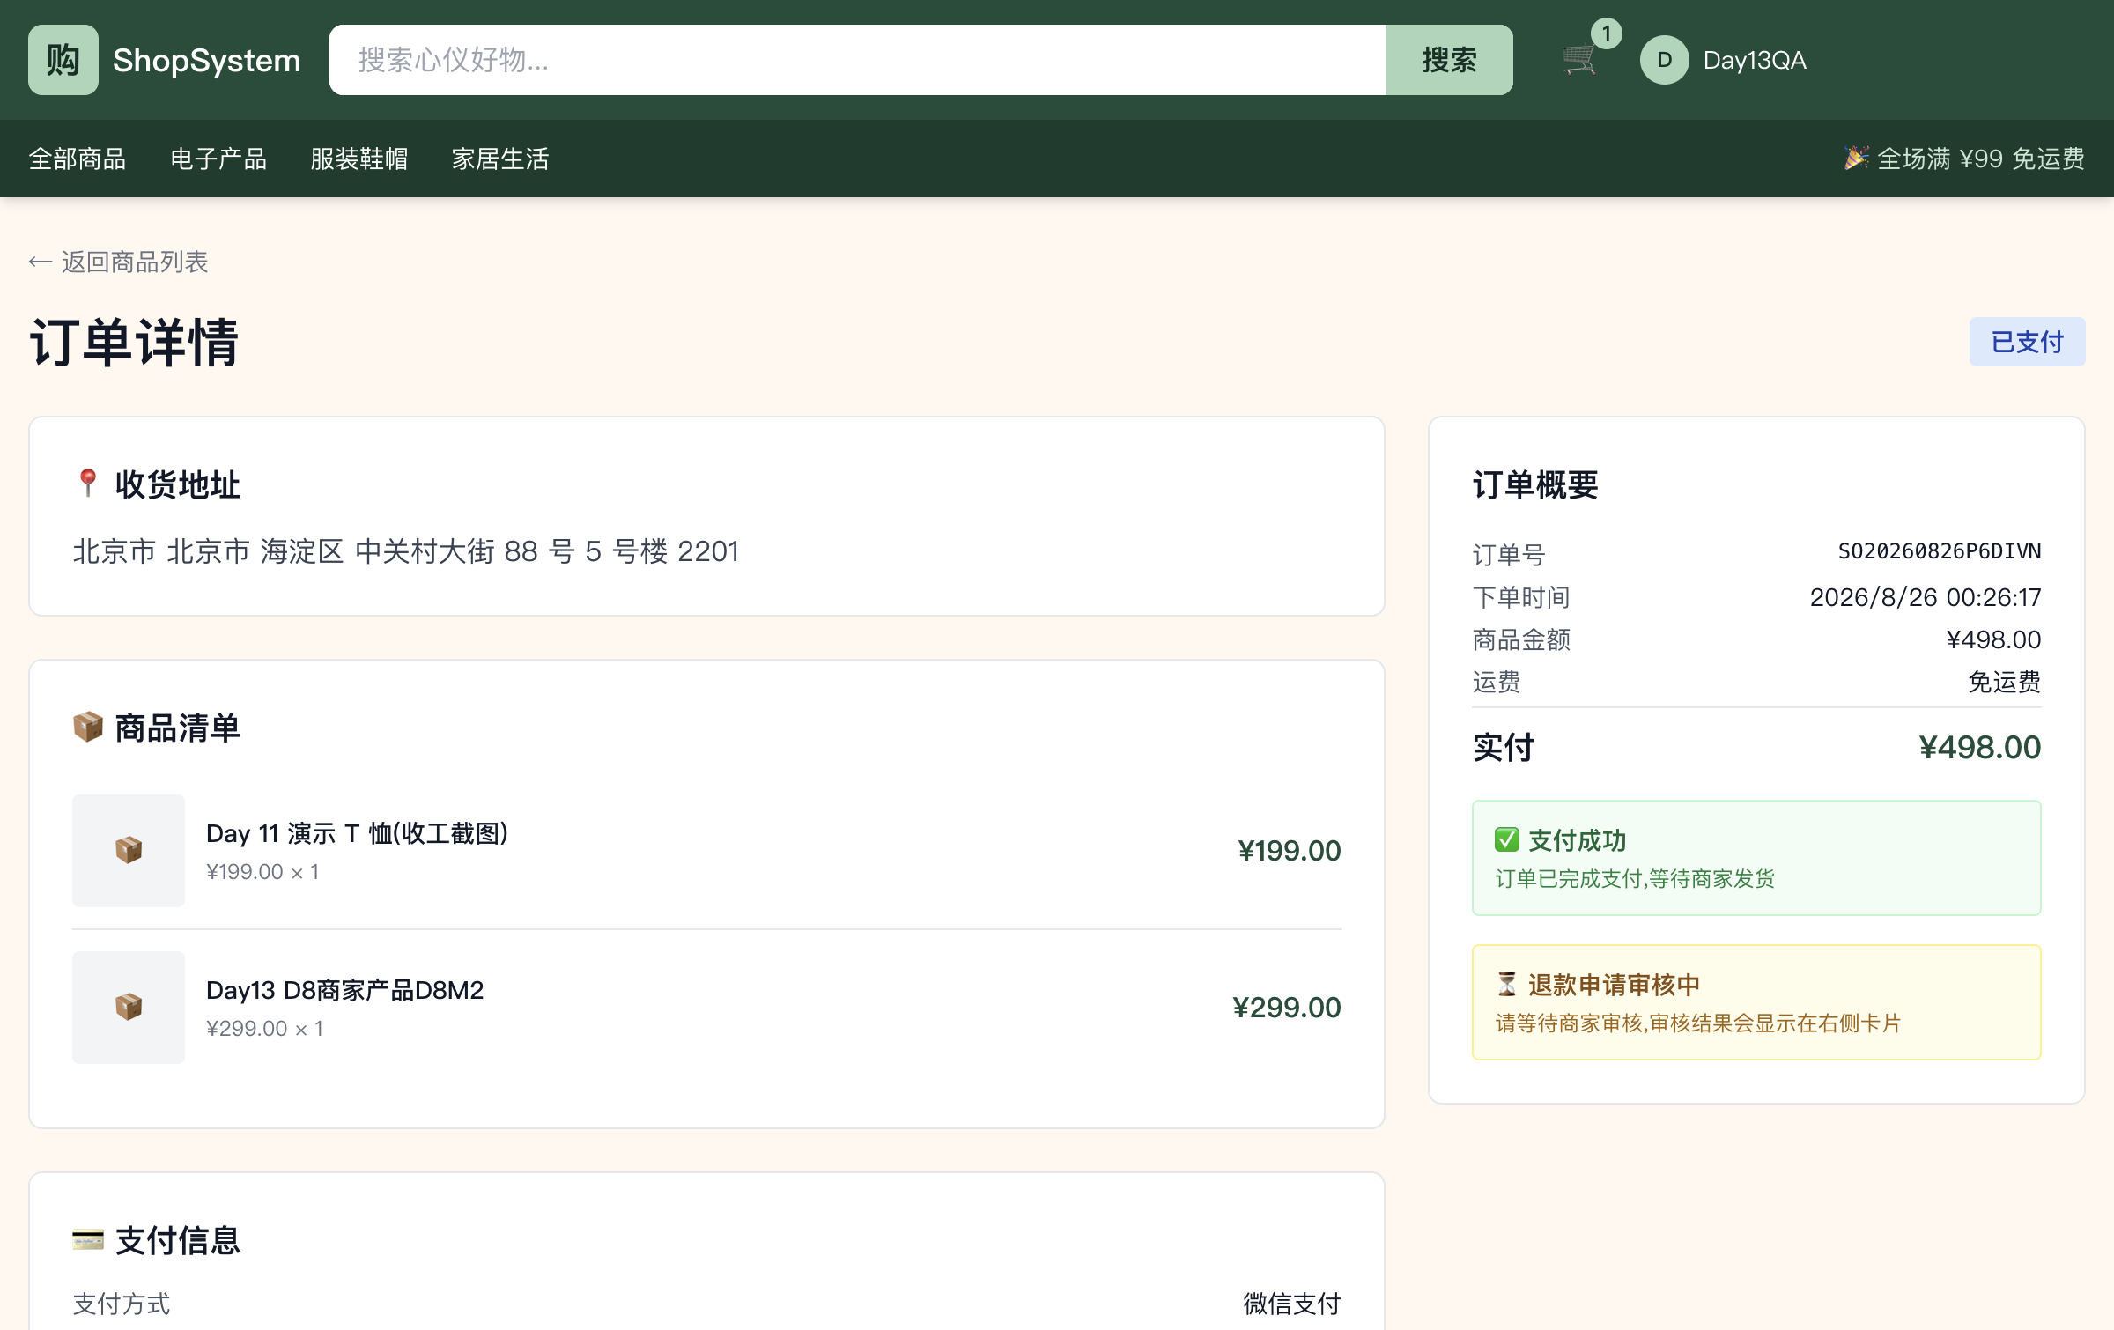Click order number SO20260826P6DIVN
The image size is (2114, 1330).
[1939, 551]
